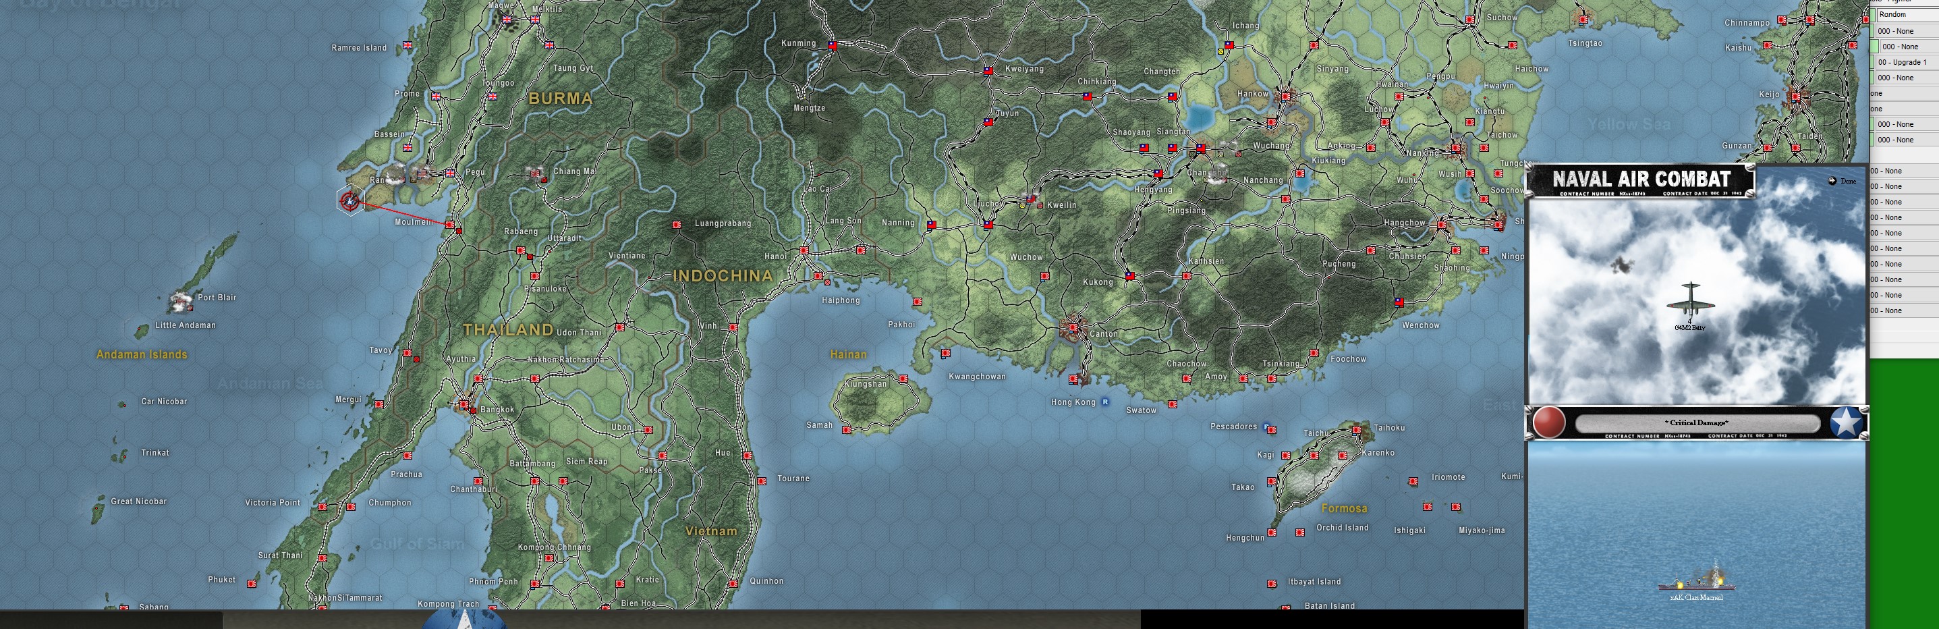Screen dimensions: 1939x629
Task: Select the Tourane base flag
Action: tap(762, 481)
